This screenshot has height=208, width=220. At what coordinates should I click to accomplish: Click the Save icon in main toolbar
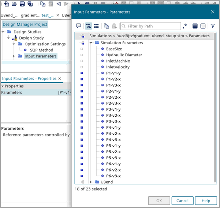[x=22, y=4]
